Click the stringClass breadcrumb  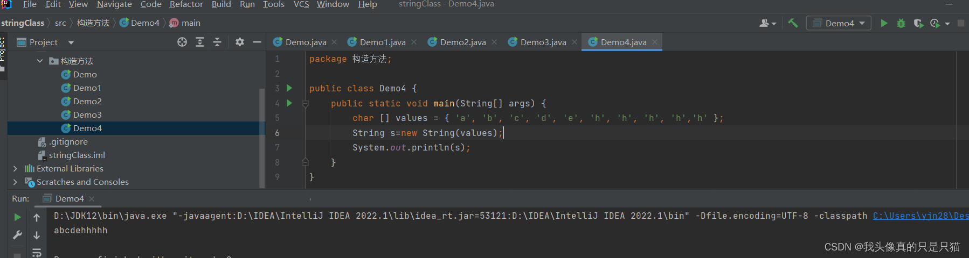click(x=23, y=23)
